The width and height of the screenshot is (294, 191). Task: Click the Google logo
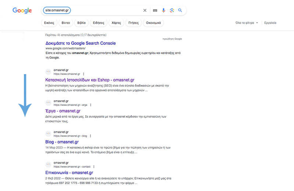22,10
